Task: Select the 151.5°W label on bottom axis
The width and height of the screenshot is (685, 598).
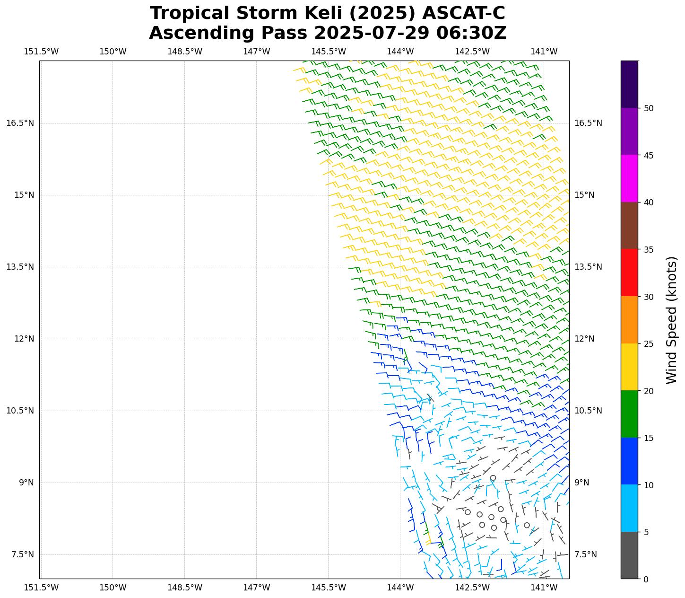Action: [x=41, y=588]
